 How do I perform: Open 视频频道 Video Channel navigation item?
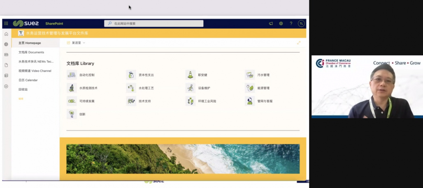35,71
